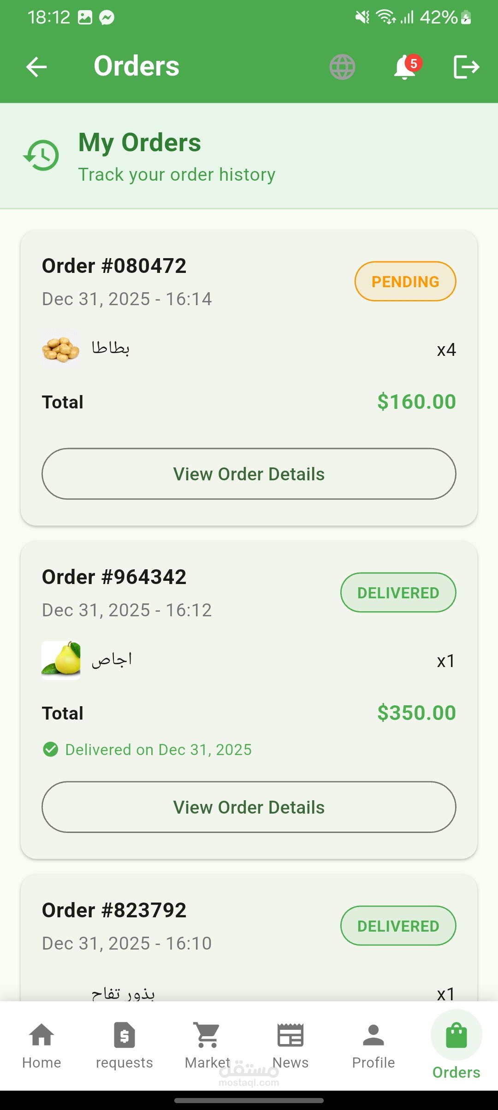Tap the PENDING status badge
The width and height of the screenshot is (498, 1110).
click(x=405, y=282)
